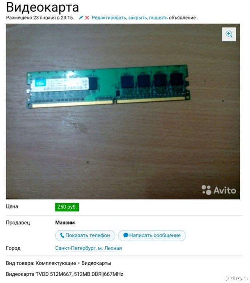The image size is (250, 283).
Task: Click the phone handset icon
Action: pyautogui.click(x=62, y=235)
